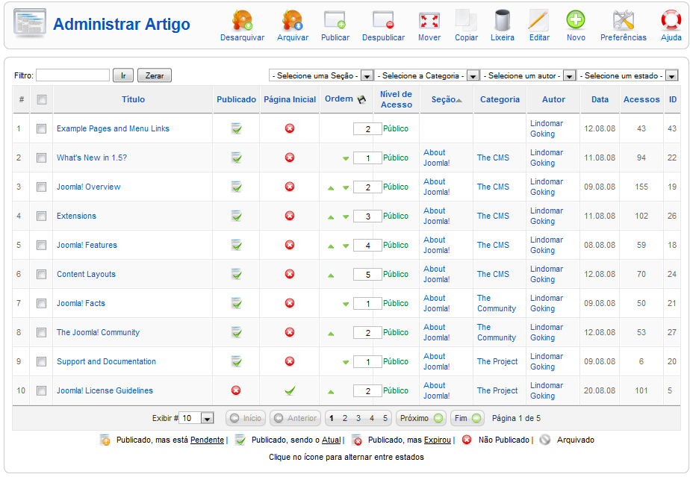Save order using disk icon beside Ordem
Image resolution: width=690 pixels, height=477 pixels.
[x=361, y=99]
